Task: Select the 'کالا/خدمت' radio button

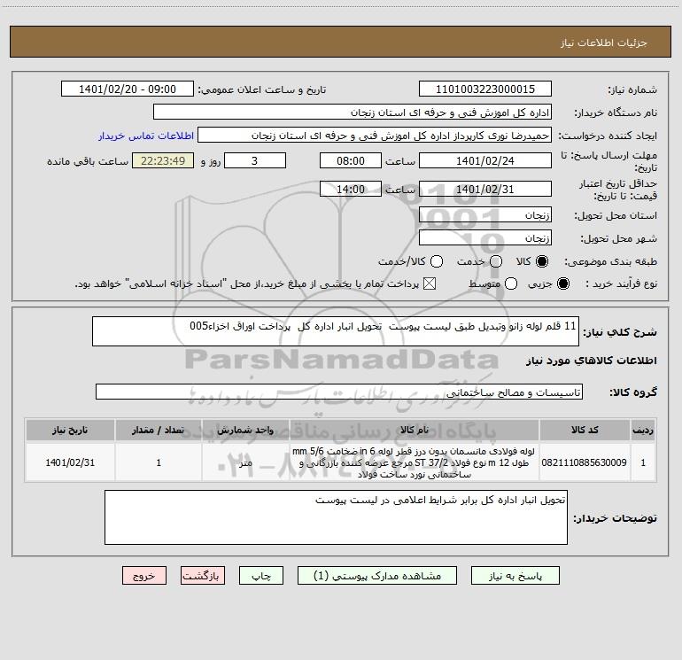Action: [x=437, y=261]
